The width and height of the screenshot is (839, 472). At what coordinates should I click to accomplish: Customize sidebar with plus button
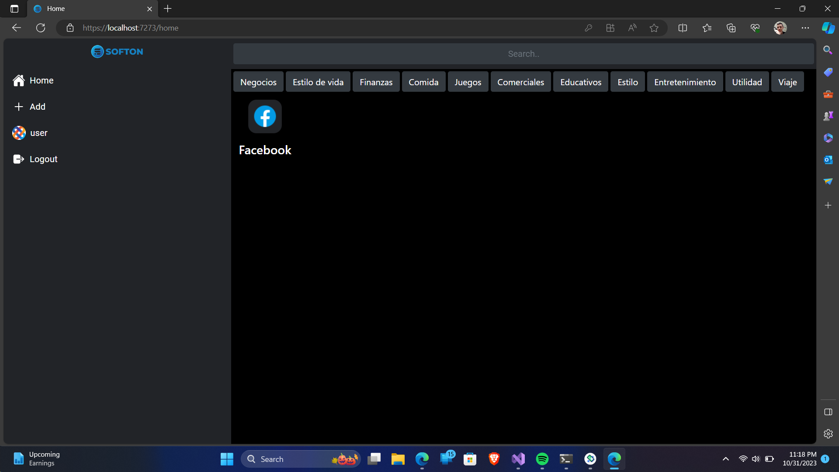pos(828,205)
